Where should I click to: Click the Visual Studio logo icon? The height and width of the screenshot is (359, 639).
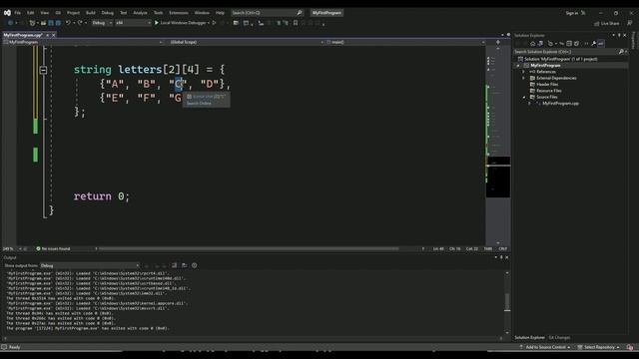[x=7, y=13]
